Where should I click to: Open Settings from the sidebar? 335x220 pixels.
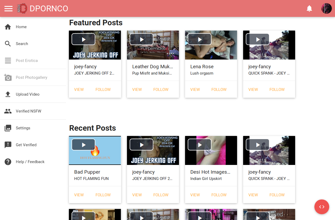click(23, 128)
